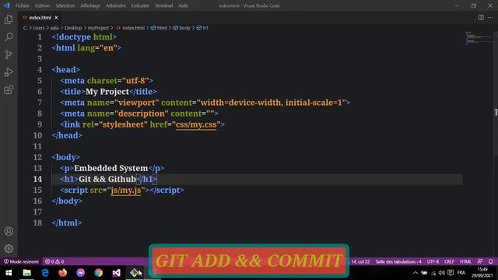Expand the html breadcrumb element

pos(159,28)
